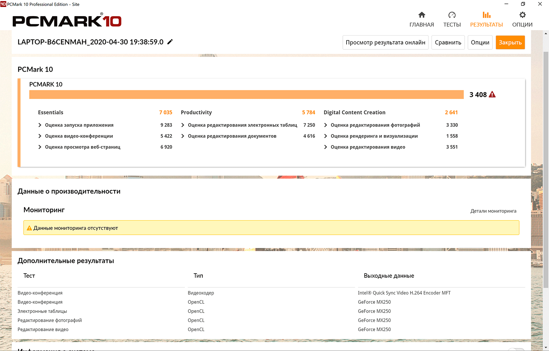Click the Данные мониторинга отсутствуют notice text

pos(76,228)
